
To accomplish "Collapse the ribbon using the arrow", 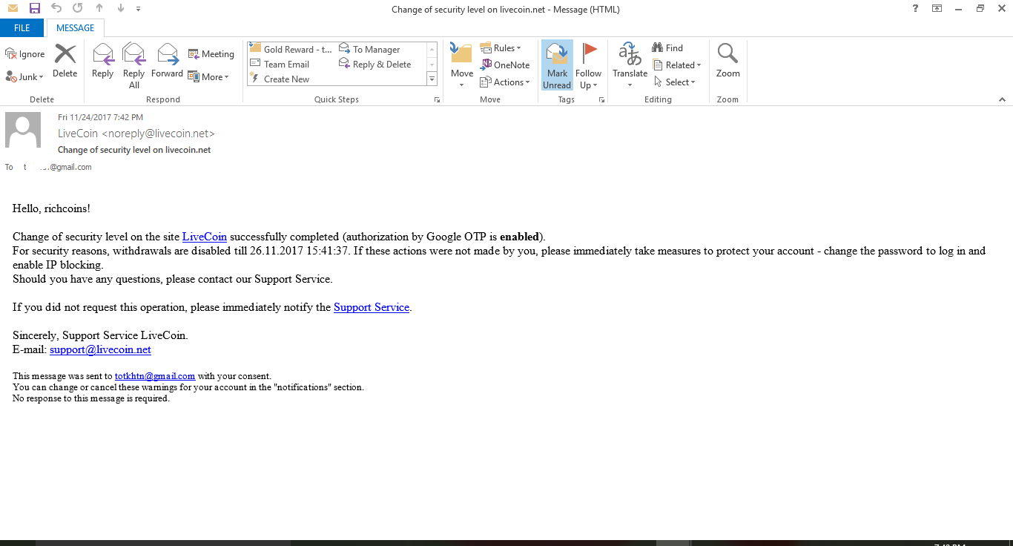I will [x=1002, y=99].
